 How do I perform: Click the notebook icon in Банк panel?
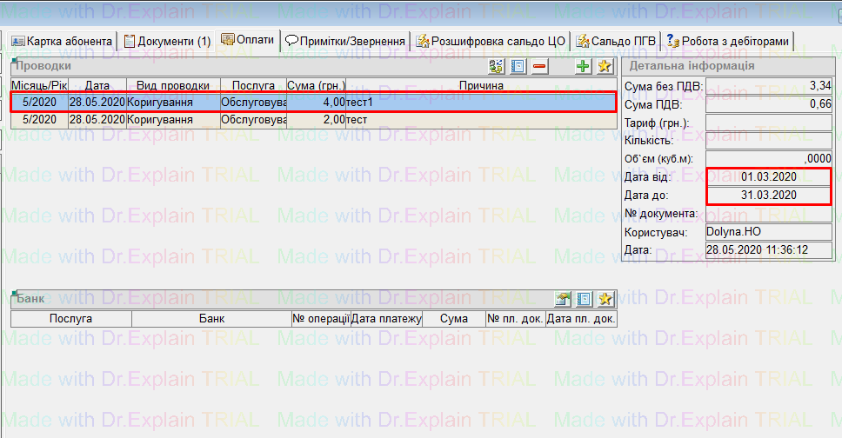585,299
